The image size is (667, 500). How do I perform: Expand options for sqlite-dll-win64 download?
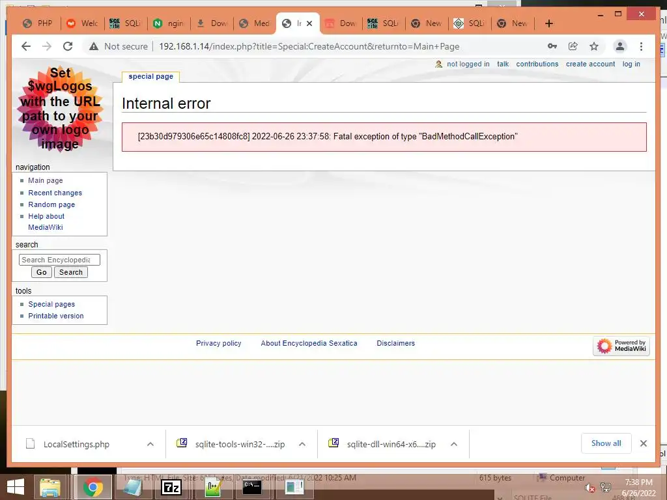coord(454,444)
